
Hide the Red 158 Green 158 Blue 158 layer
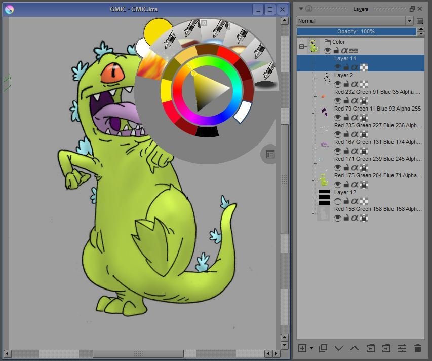click(x=337, y=218)
